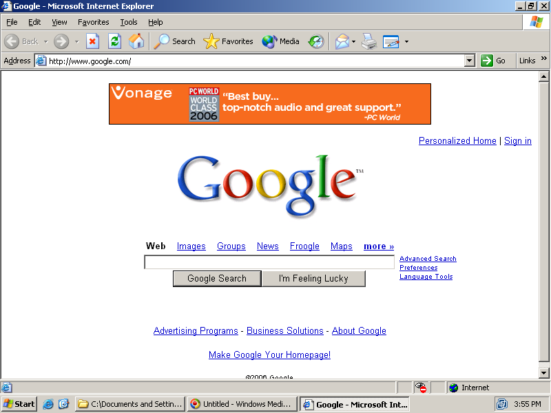Open the Favorites menu in the menu bar
Viewport: 551px width, 413px height.
[x=94, y=22]
